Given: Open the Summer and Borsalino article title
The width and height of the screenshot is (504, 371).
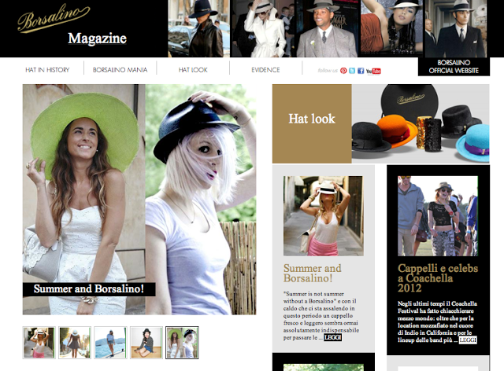Looking at the screenshot, I should click(312, 273).
